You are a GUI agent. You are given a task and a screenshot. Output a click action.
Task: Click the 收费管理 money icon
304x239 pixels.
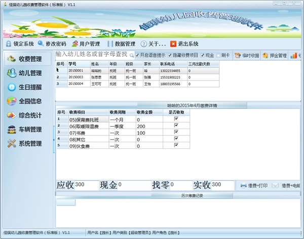[x=11, y=59]
